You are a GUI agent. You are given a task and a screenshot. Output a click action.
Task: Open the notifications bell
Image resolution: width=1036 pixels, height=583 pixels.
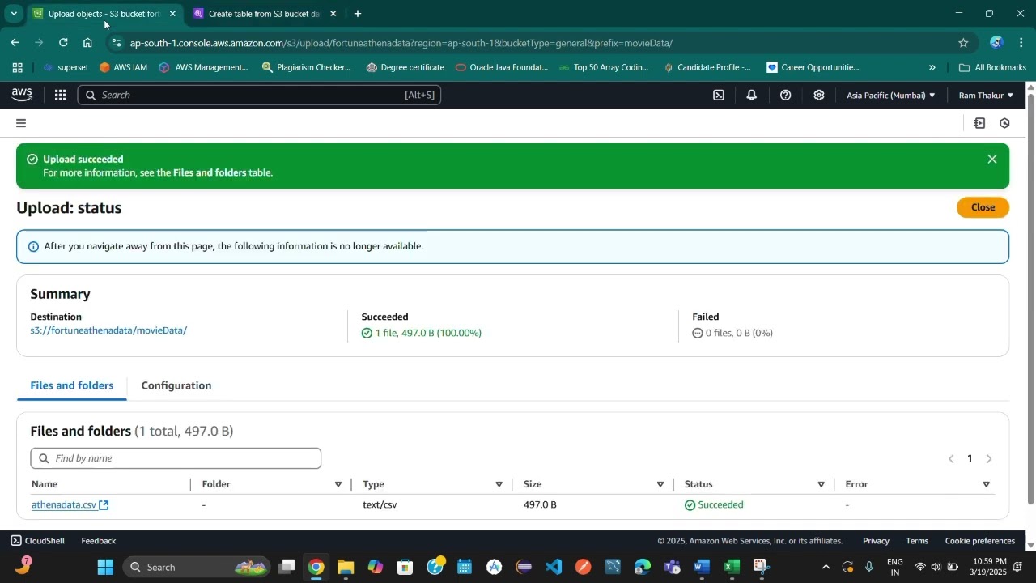pyautogui.click(x=752, y=95)
